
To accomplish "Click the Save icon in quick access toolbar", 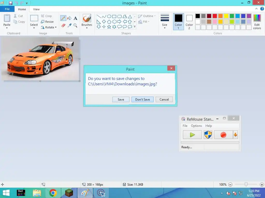I will tap(10, 3).
